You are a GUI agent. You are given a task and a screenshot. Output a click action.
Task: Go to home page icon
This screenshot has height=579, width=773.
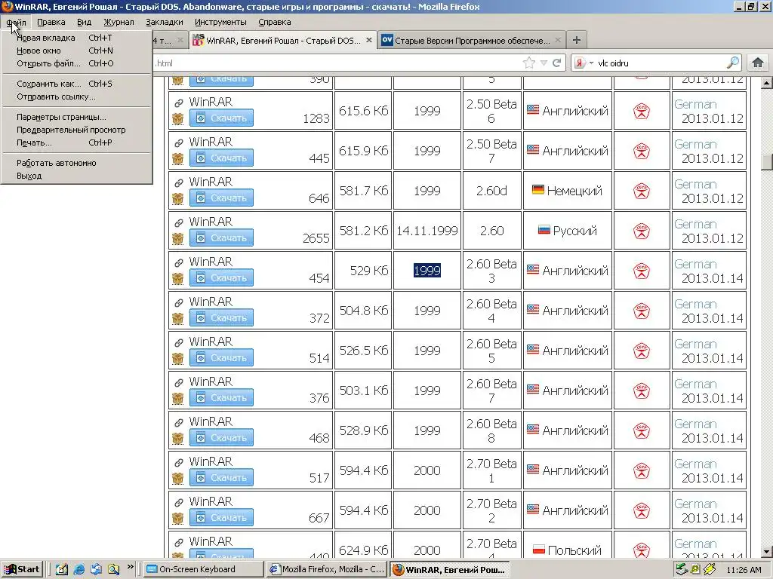[758, 63]
